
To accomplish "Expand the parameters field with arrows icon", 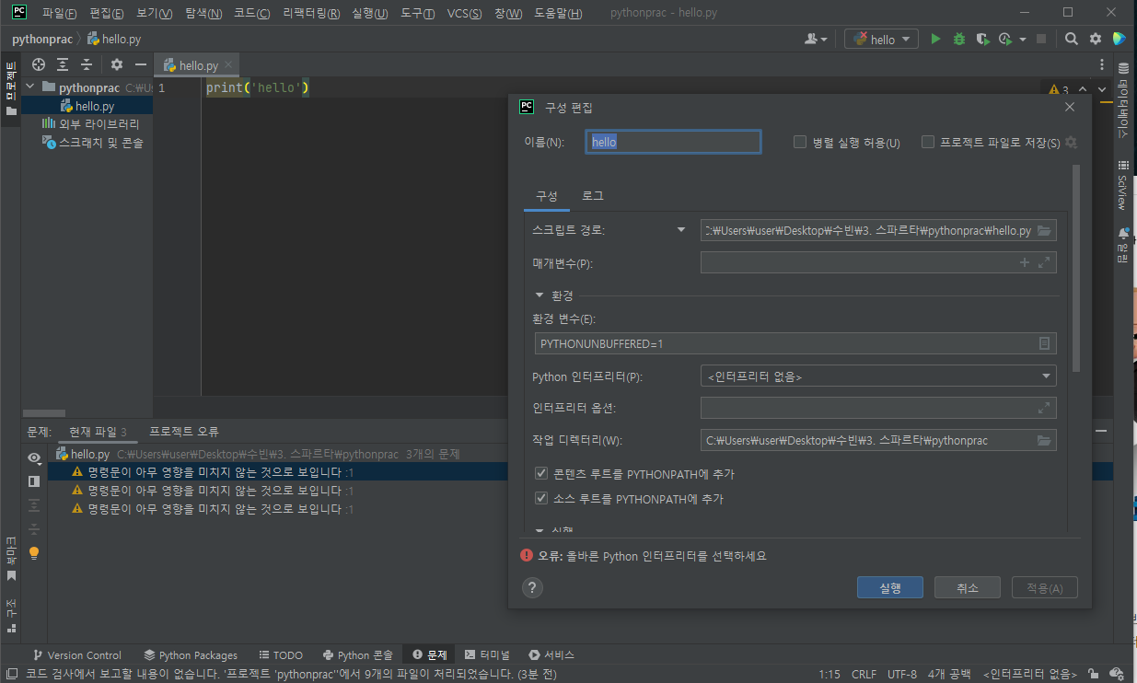I will tap(1044, 263).
